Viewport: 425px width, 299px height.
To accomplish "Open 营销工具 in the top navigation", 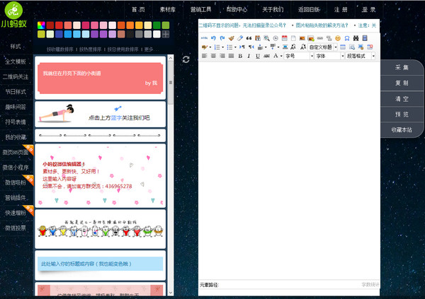I will tap(200, 10).
